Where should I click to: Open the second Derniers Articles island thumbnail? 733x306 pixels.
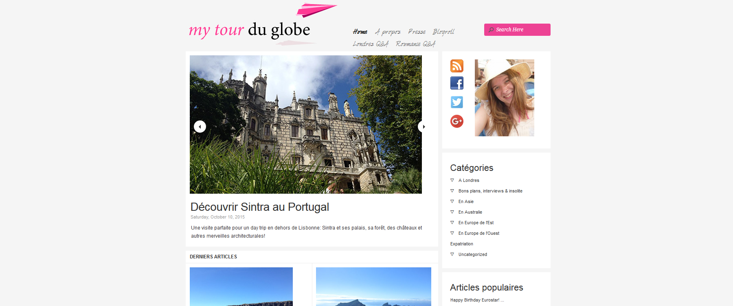pos(373,286)
